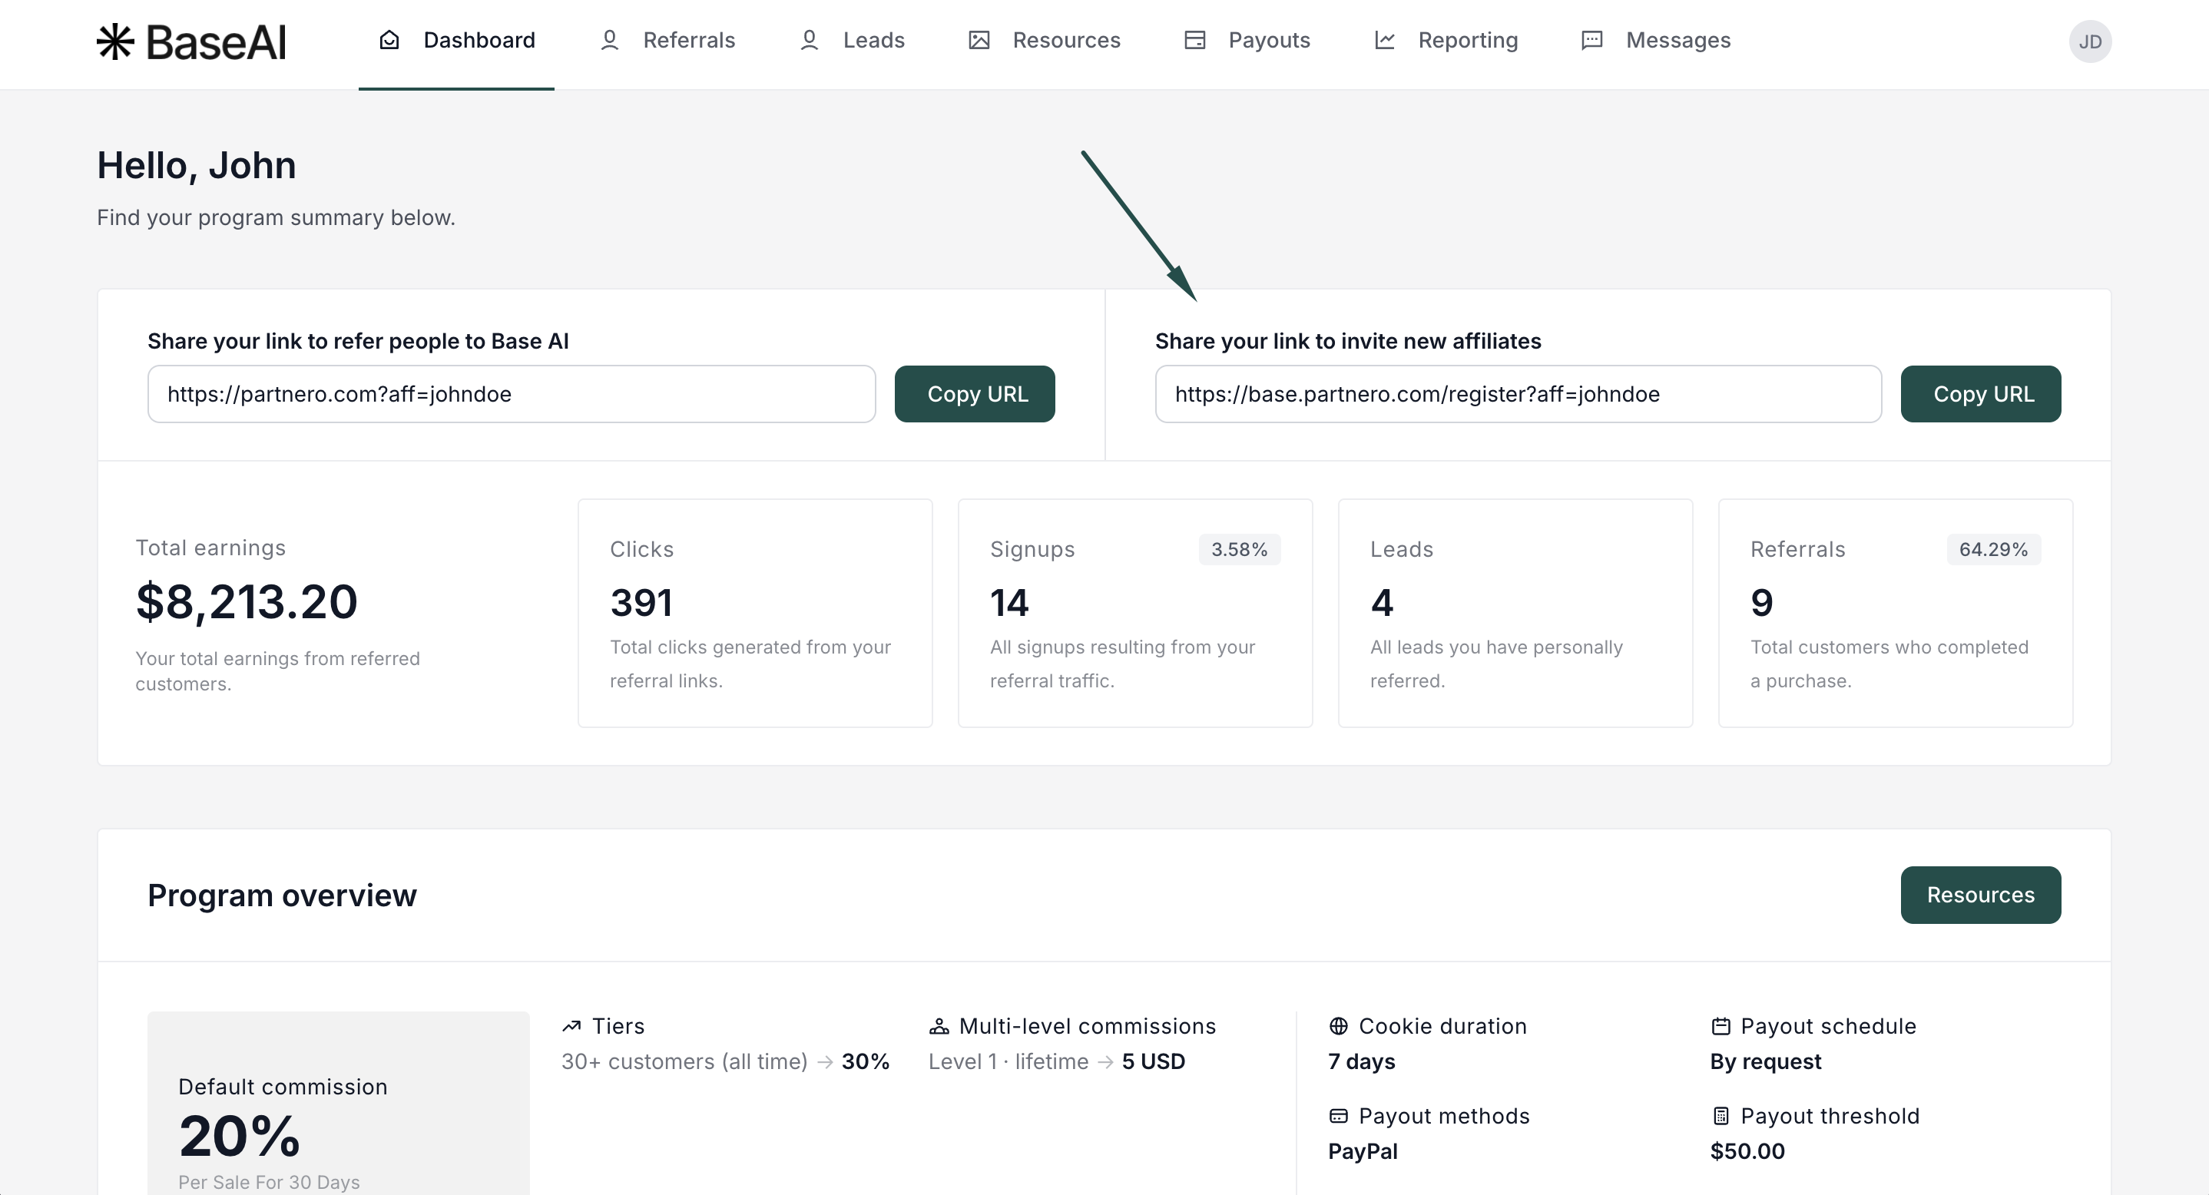The image size is (2209, 1195).
Task: Click the Dashboard home icon
Action: pos(389,40)
